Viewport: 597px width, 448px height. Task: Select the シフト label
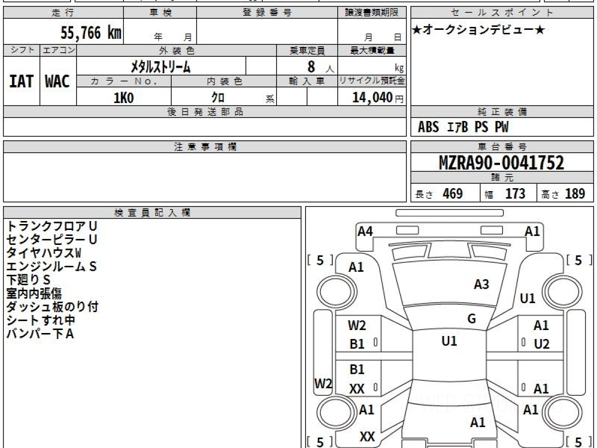(21, 50)
